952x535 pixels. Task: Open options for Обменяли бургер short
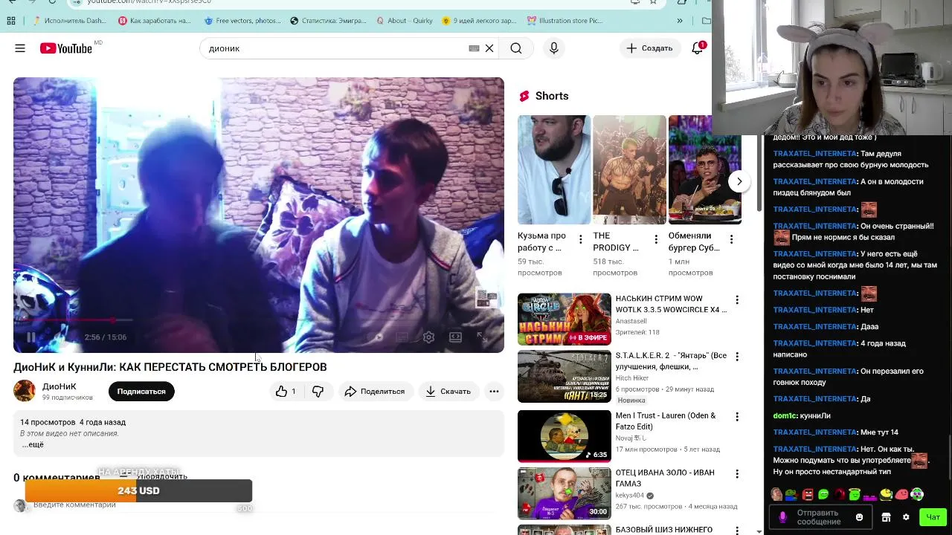point(731,239)
